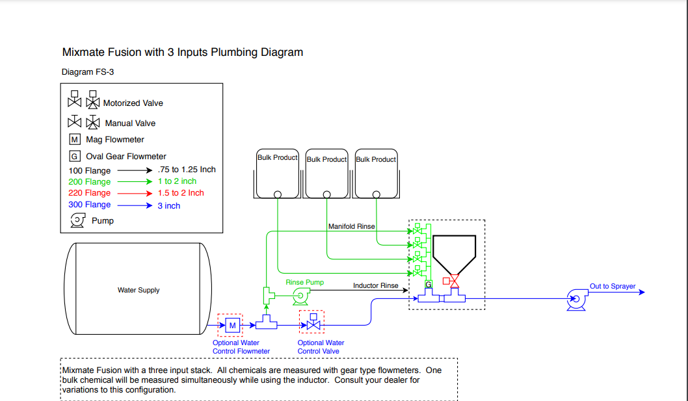
Task: Click the Mag Flowmeter M icon in legend
Action: (73, 138)
